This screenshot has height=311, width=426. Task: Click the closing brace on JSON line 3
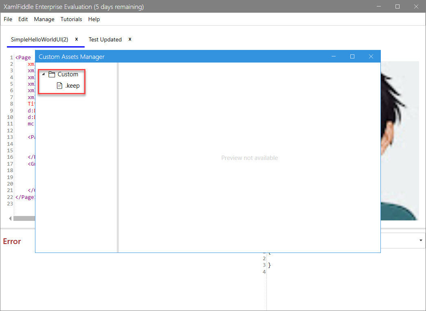pos(269,265)
